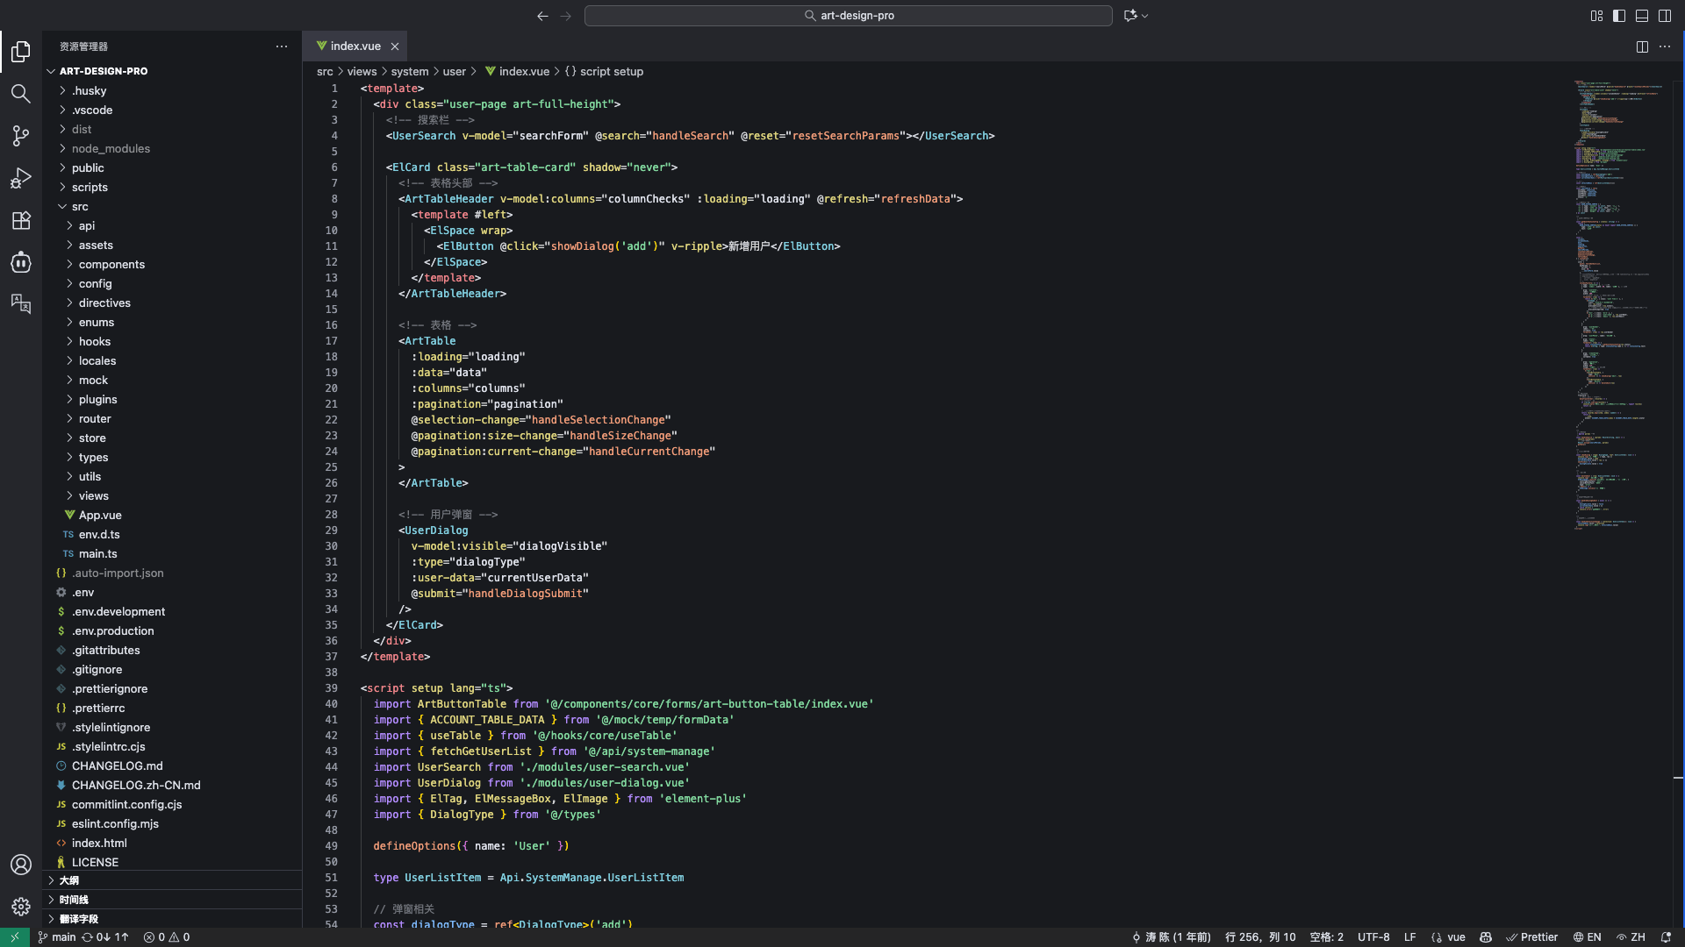1685x947 pixels.
Task: Click Prettier status bar button
Action: [x=1532, y=936]
